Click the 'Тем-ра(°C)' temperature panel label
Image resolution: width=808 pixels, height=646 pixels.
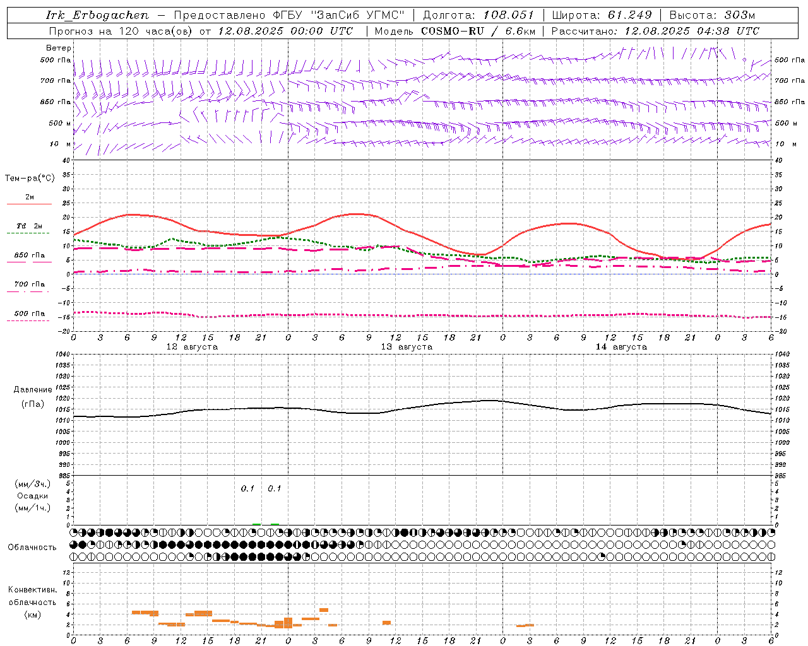[30, 179]
